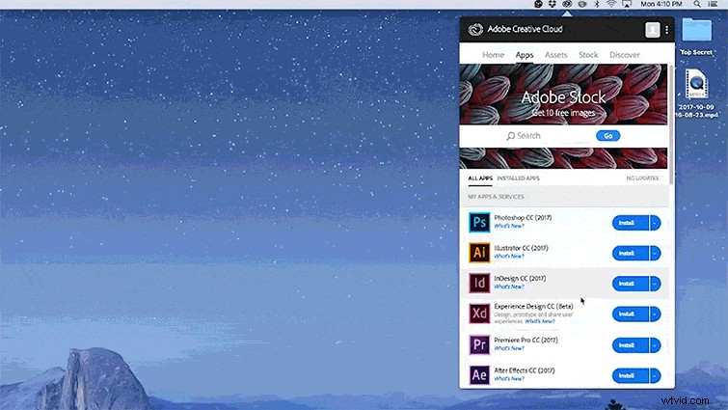Open the Discover tab
This screenshot has height=410, width=728.
[625, 55]
